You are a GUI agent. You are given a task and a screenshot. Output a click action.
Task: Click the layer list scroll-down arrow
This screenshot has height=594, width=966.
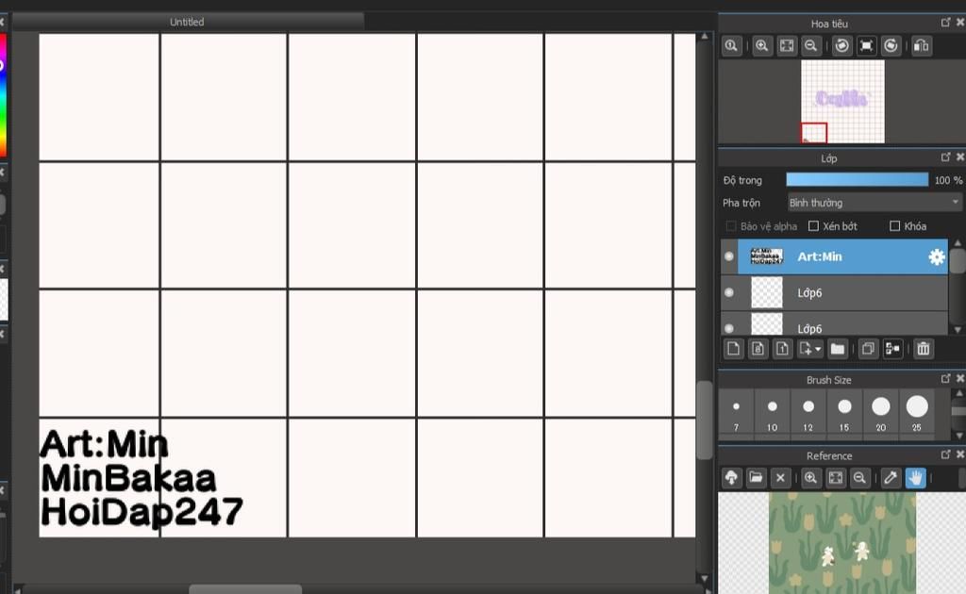(x=958, y=330)
